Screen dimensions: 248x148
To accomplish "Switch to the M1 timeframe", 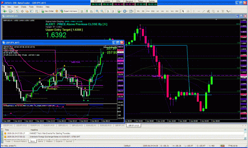I will 138,11.
